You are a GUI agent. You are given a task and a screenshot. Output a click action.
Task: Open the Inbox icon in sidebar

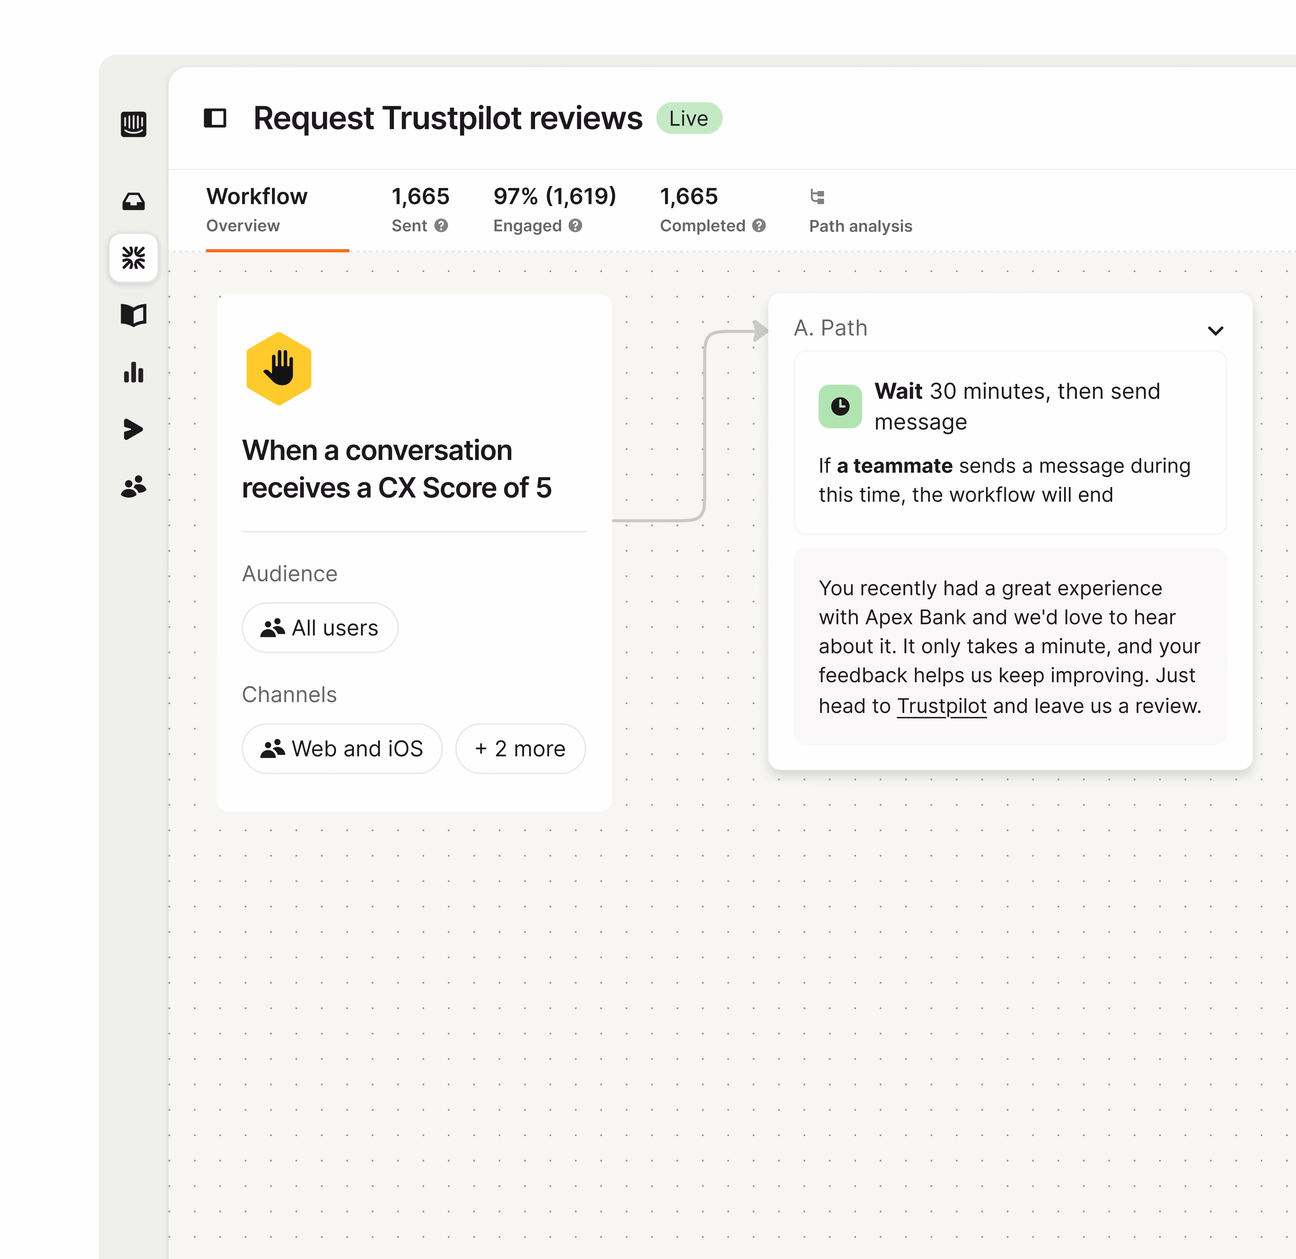[x=133, y=201]
